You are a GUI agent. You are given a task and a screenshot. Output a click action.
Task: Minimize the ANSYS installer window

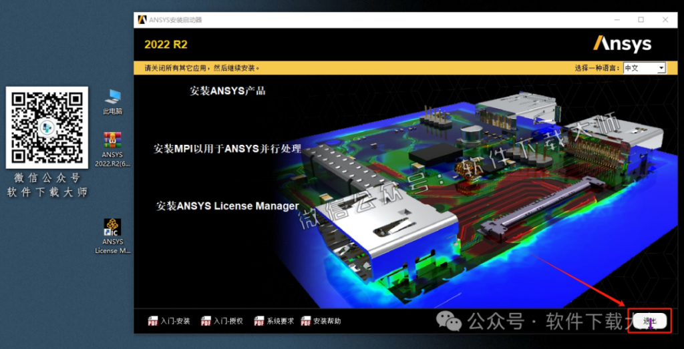[x=617, y=19]
